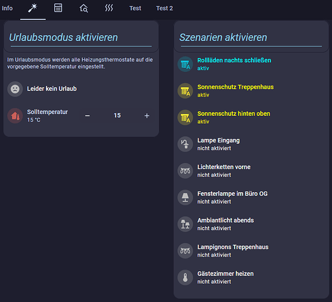Toggle Sonnenschutz Treppenhaus blind icon

[x=185, y=91]
